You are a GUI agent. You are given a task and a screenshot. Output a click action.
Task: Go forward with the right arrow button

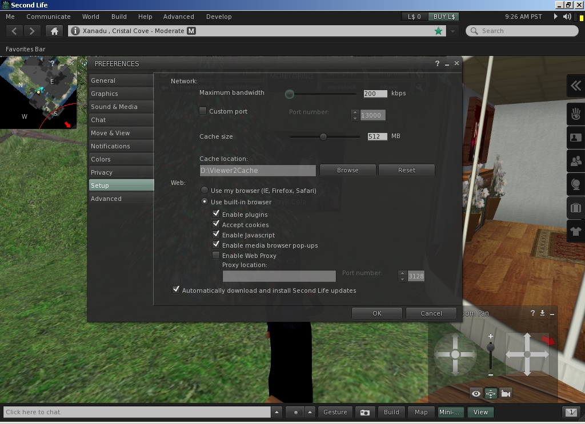pyautogui.click(x=32, y=31)
